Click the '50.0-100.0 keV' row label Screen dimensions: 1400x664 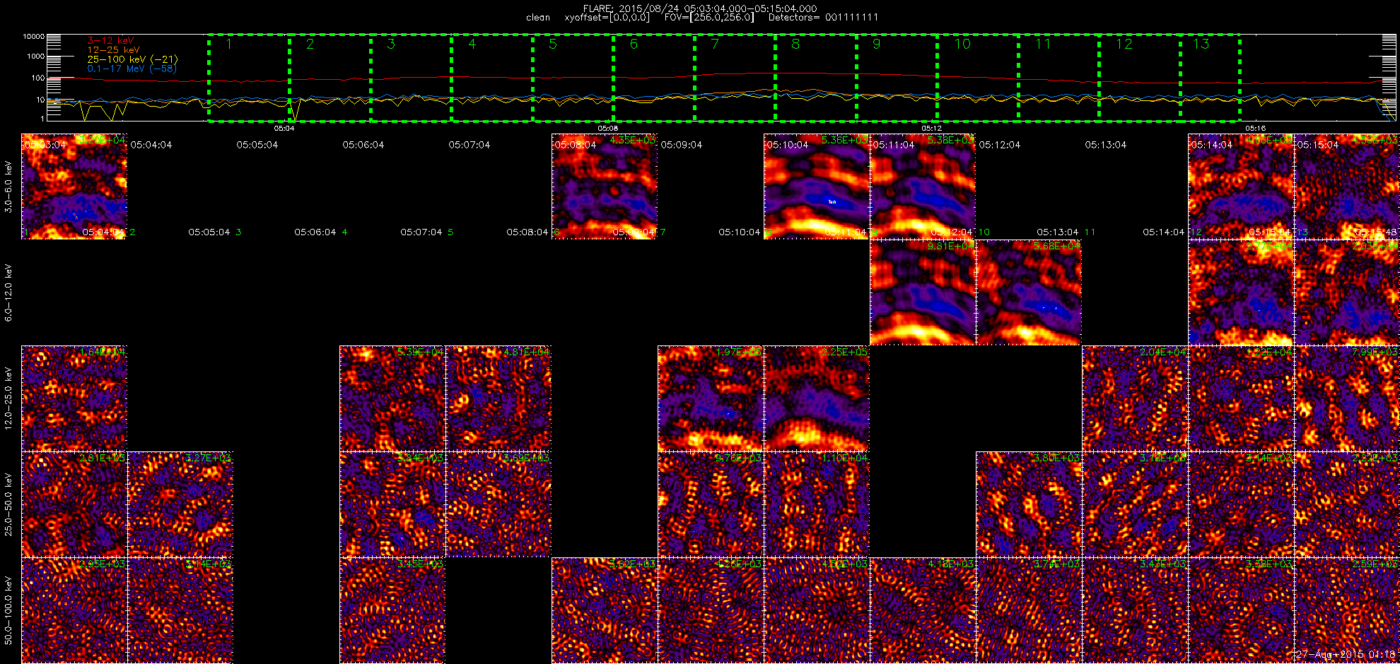pos(8,610)
